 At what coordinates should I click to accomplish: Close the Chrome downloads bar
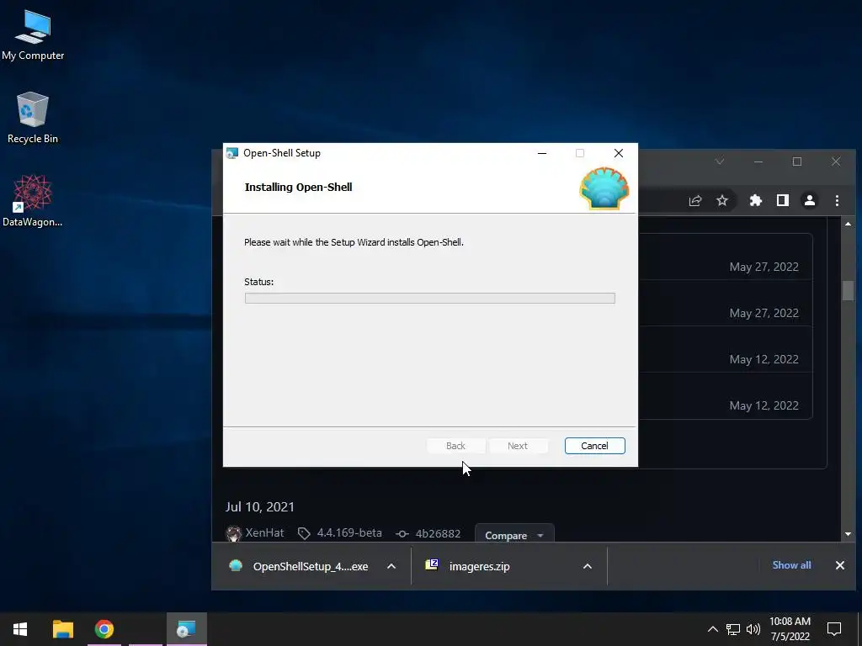coord(840,565)
